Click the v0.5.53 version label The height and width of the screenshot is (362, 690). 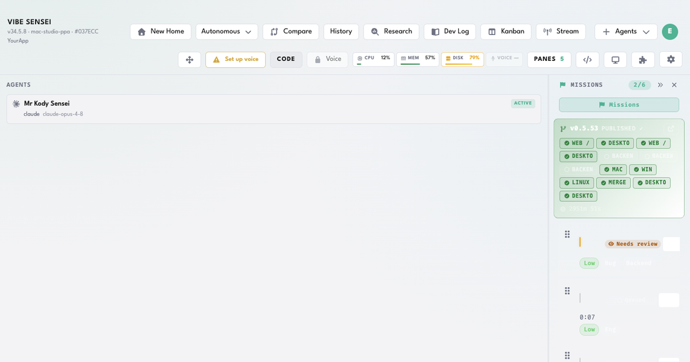coord(584,129)
